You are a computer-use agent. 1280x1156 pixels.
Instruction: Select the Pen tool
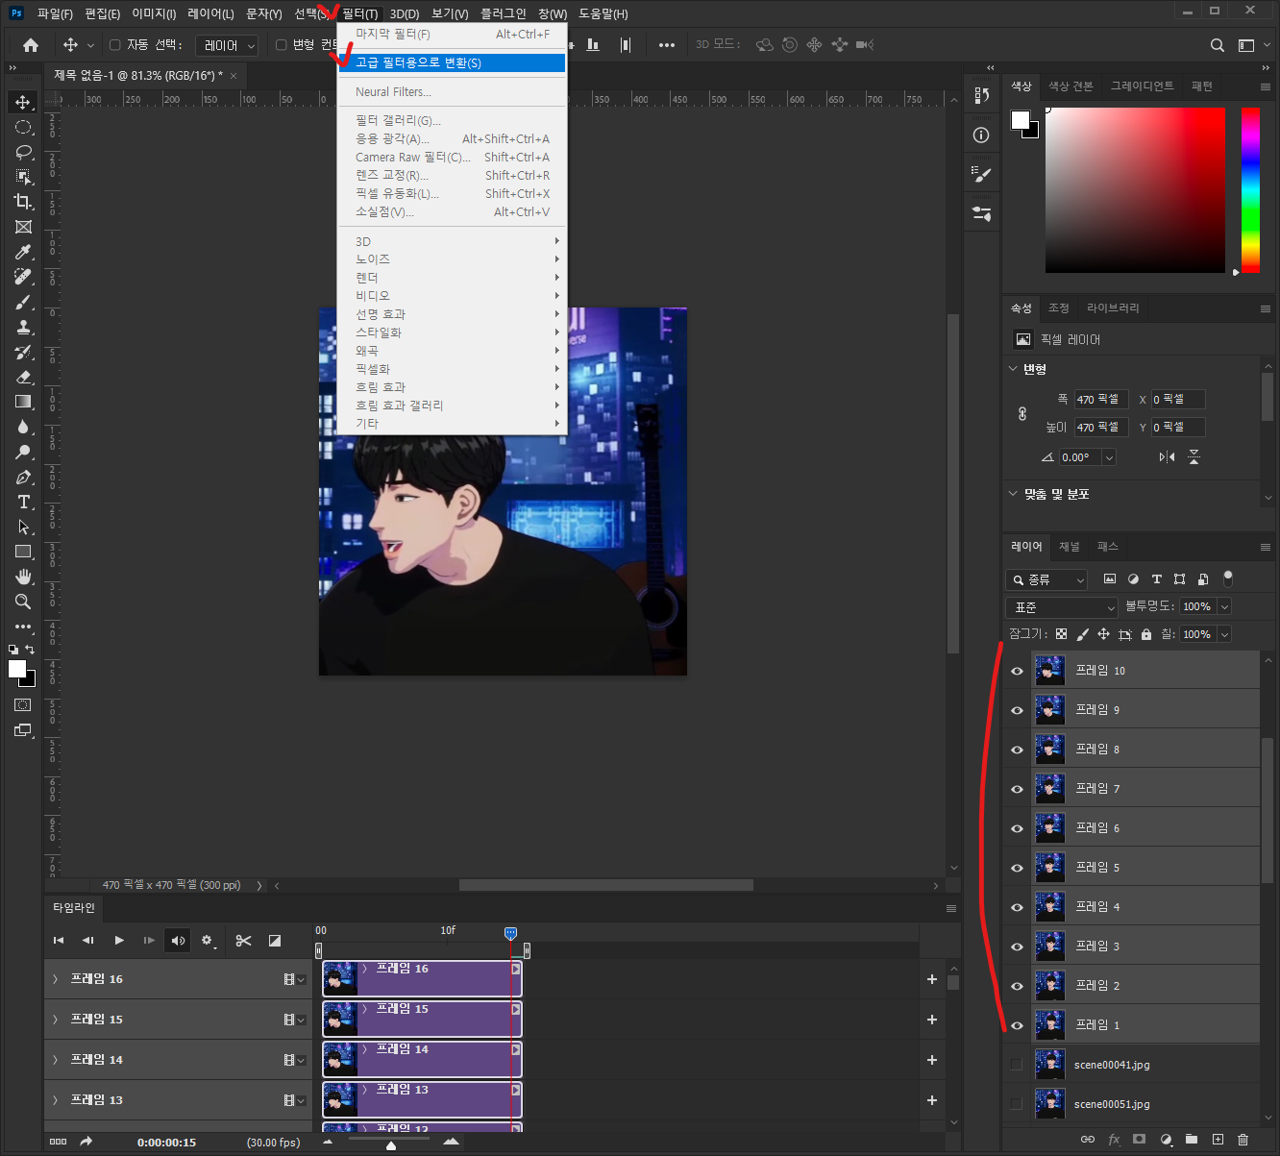coord(23,477)
